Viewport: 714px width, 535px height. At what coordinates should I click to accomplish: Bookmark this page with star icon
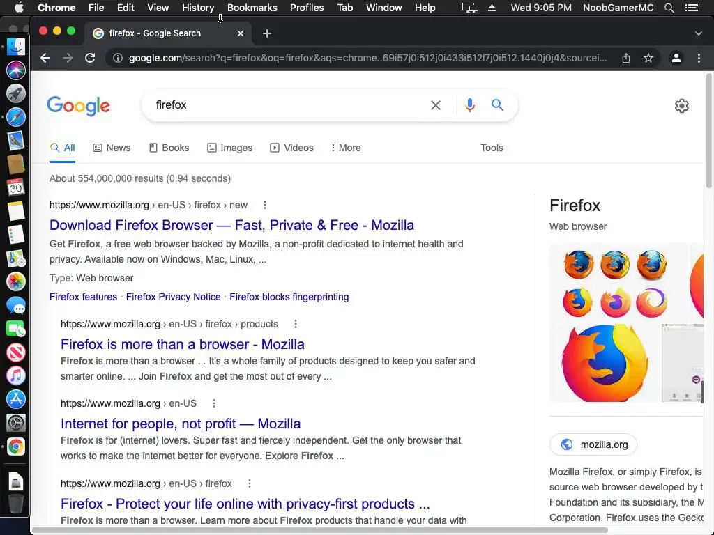648,58
